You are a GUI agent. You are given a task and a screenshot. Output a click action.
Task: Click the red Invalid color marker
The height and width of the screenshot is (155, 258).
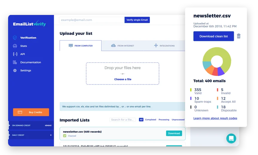218,90
